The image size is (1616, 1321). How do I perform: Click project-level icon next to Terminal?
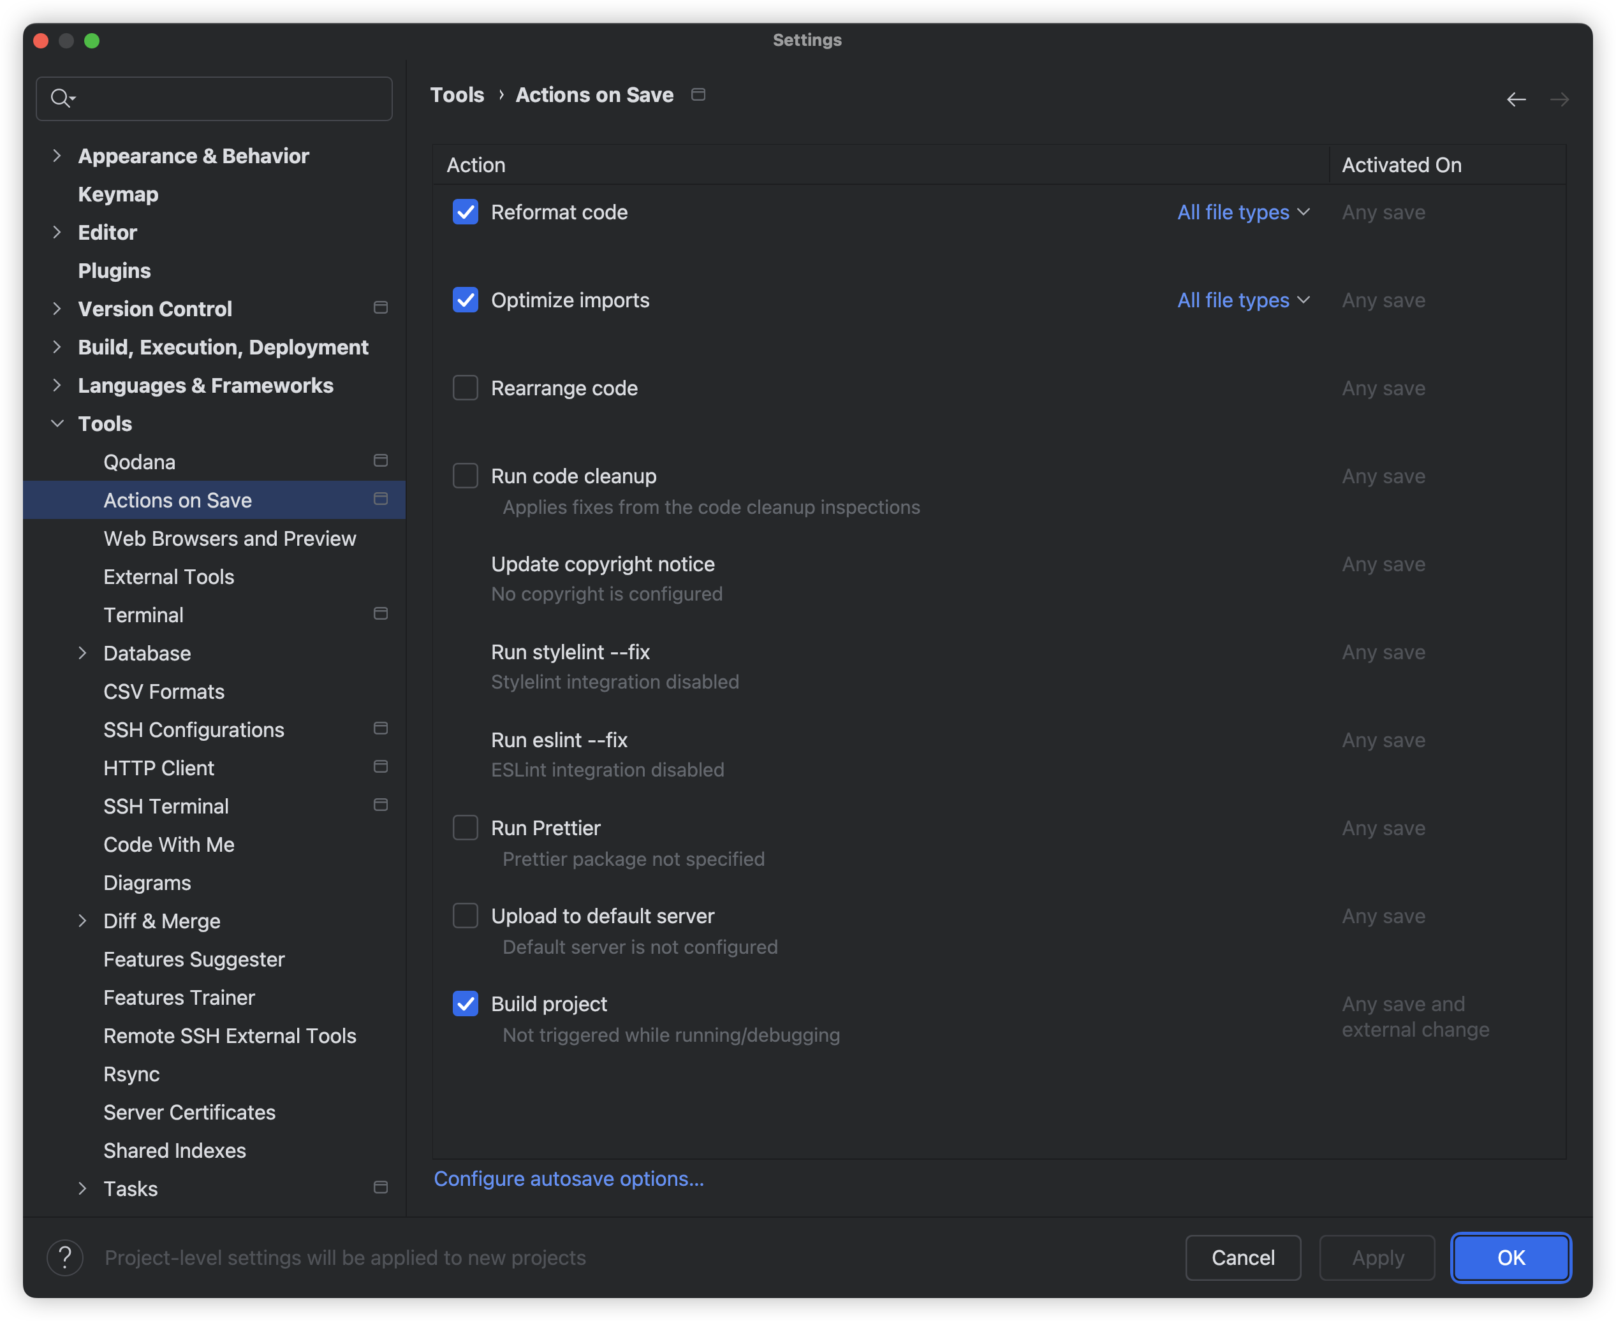(381, 614)
